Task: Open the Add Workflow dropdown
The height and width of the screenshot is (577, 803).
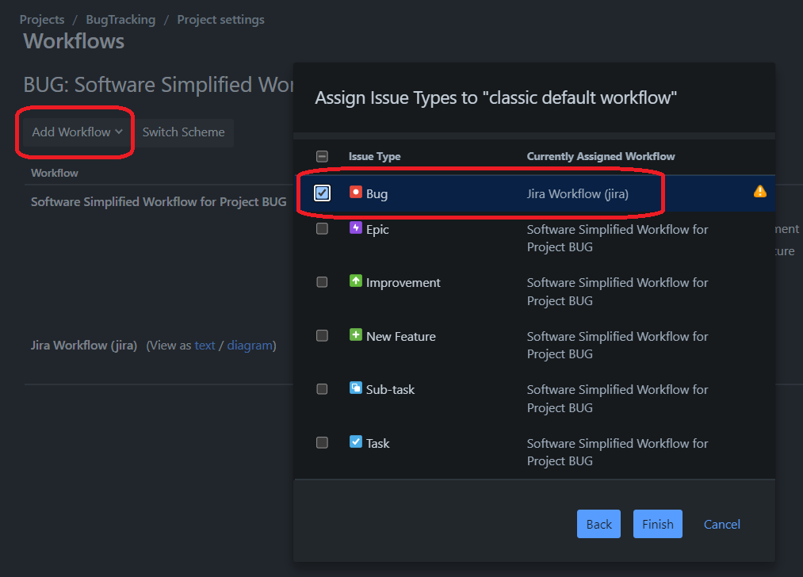Action: [x=77, y=132]
